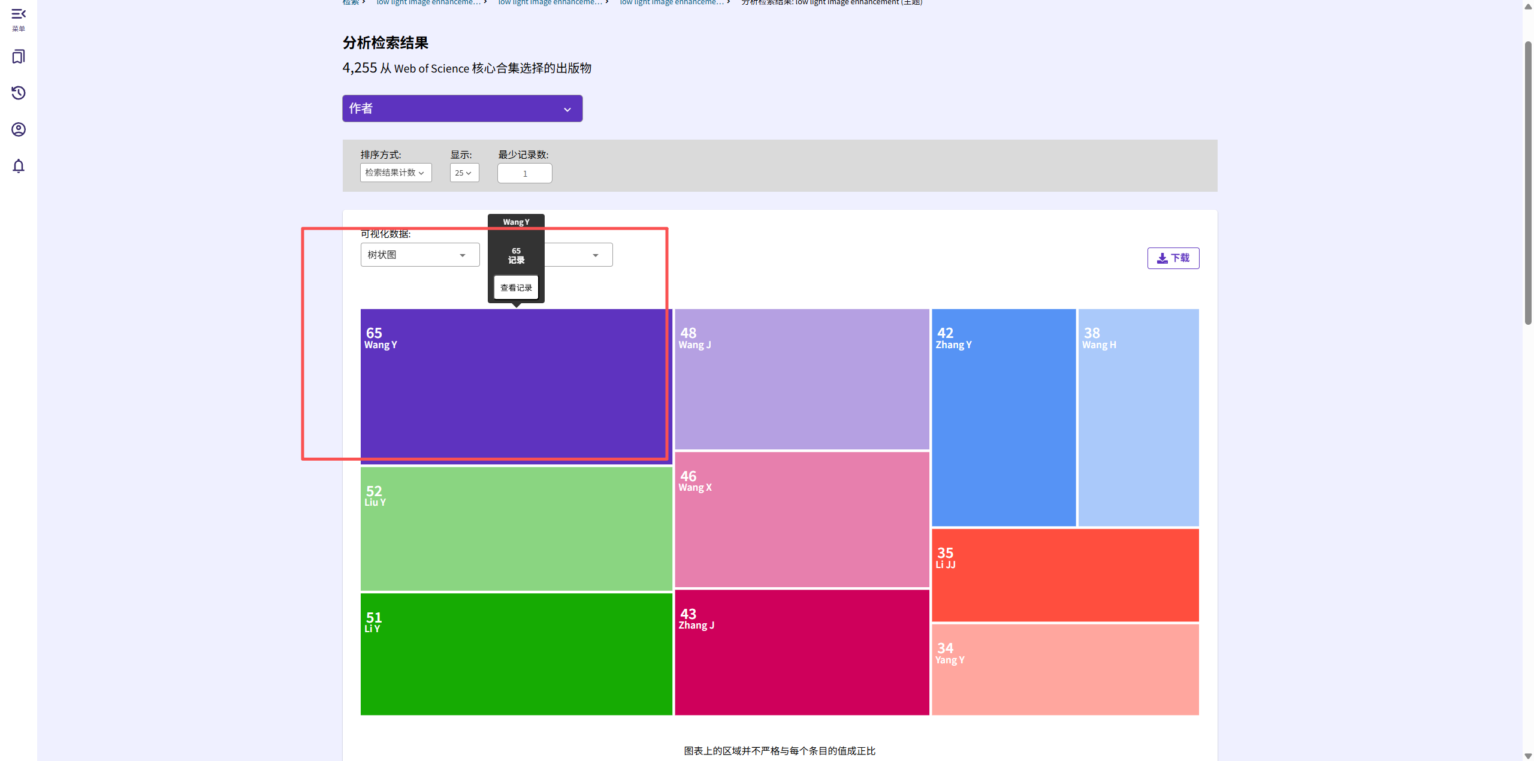This screenshot has height=761, width=1534.
Task: Open the user profile icon
Action: click(x=18, y=129)
